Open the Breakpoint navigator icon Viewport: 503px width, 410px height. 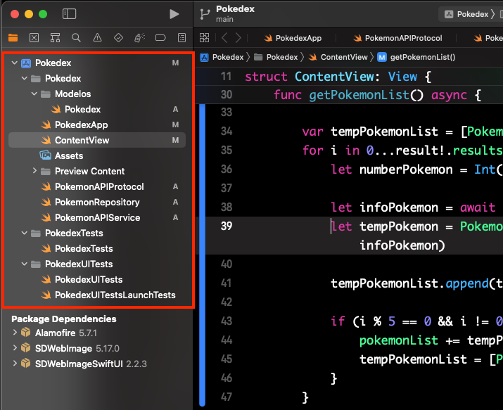click(x=160, y=37)
